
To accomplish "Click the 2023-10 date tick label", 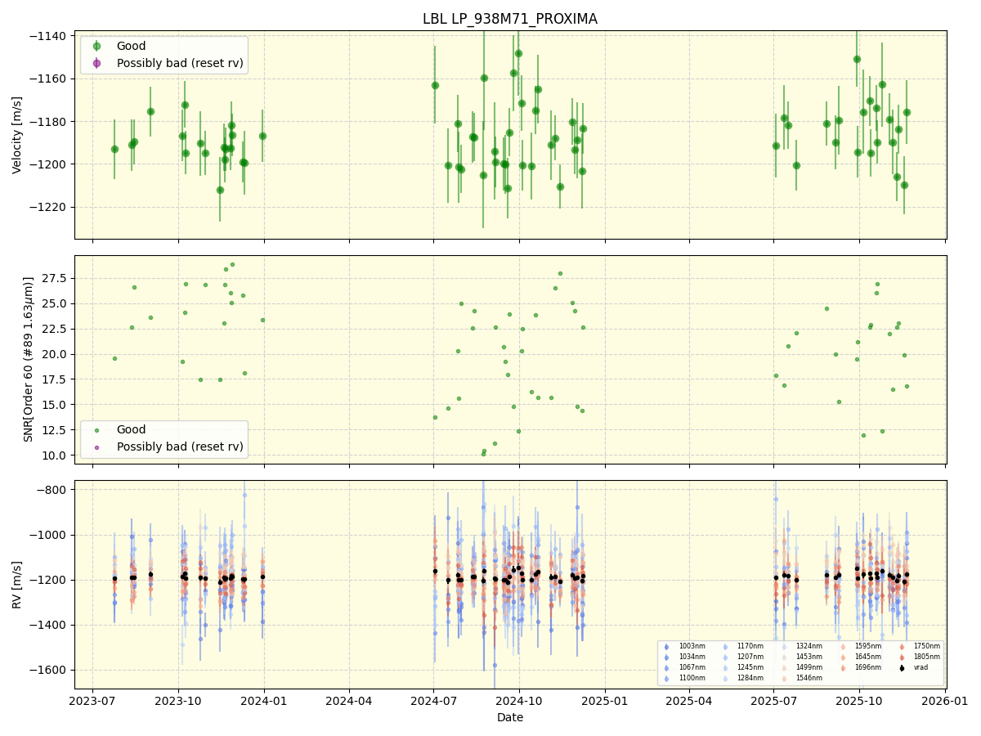I will click(x=178, y=701).
